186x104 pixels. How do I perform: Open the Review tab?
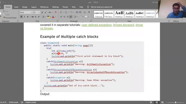(65, 7)
